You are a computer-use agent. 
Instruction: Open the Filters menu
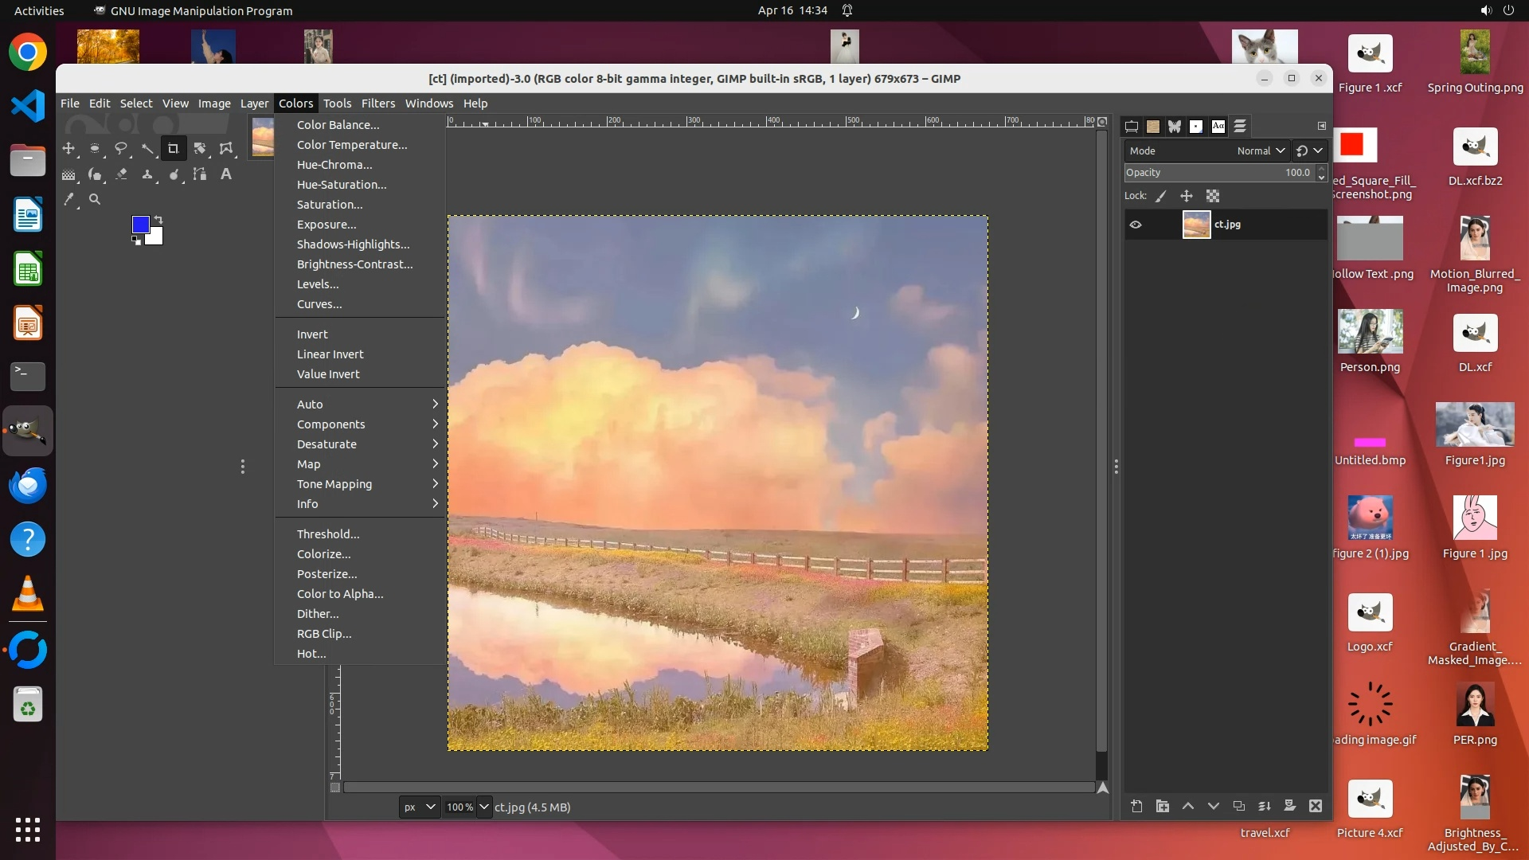(x=377, y=104)
